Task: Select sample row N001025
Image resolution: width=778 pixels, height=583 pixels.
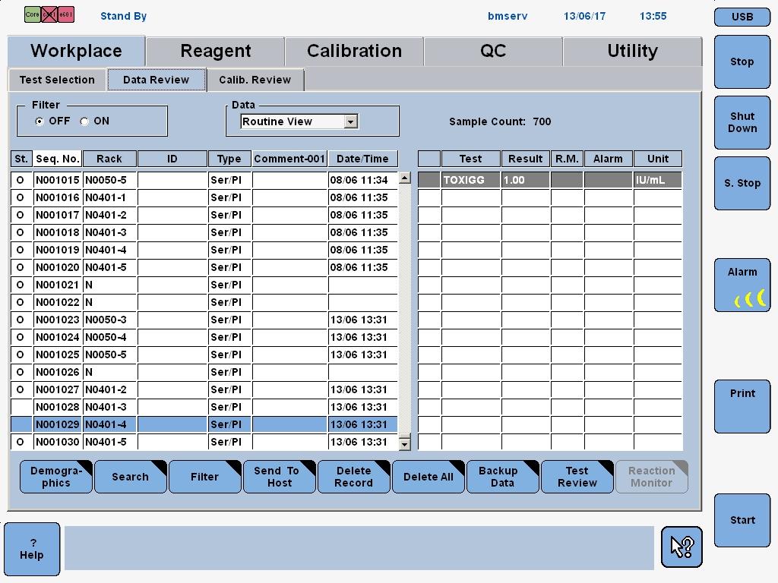Action: tap(204, 355)
